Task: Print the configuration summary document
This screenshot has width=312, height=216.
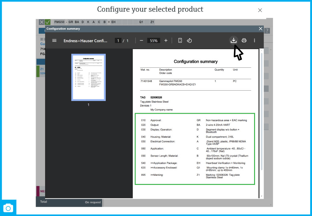Action: click(x=244, y=40)
